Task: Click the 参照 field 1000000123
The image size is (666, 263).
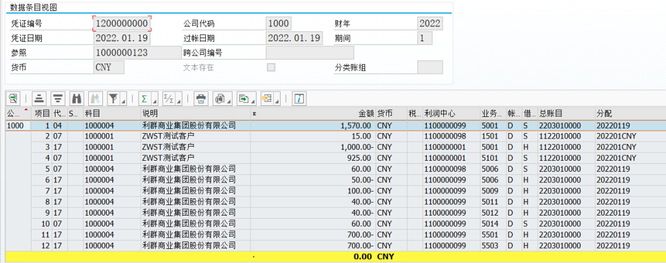Action: (x=137, y=52)
